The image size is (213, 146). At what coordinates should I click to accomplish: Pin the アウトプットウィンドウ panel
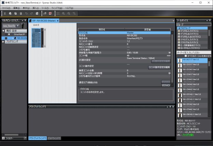(170, 107)
